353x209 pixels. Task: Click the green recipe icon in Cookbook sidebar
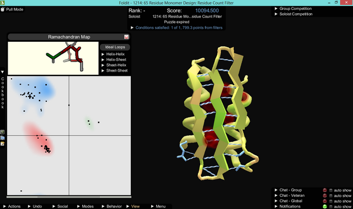point(2,132)
